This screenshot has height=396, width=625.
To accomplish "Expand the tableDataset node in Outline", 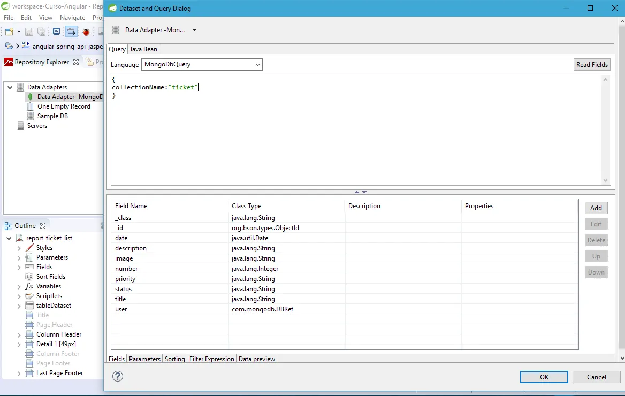I will 19,306.
